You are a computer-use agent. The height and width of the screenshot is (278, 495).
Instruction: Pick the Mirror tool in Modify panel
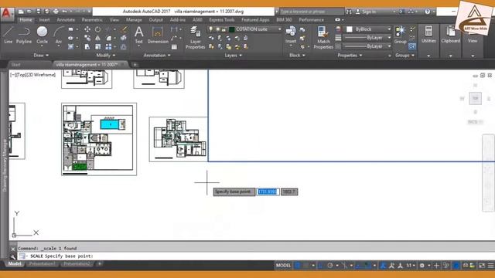point(98,38)
